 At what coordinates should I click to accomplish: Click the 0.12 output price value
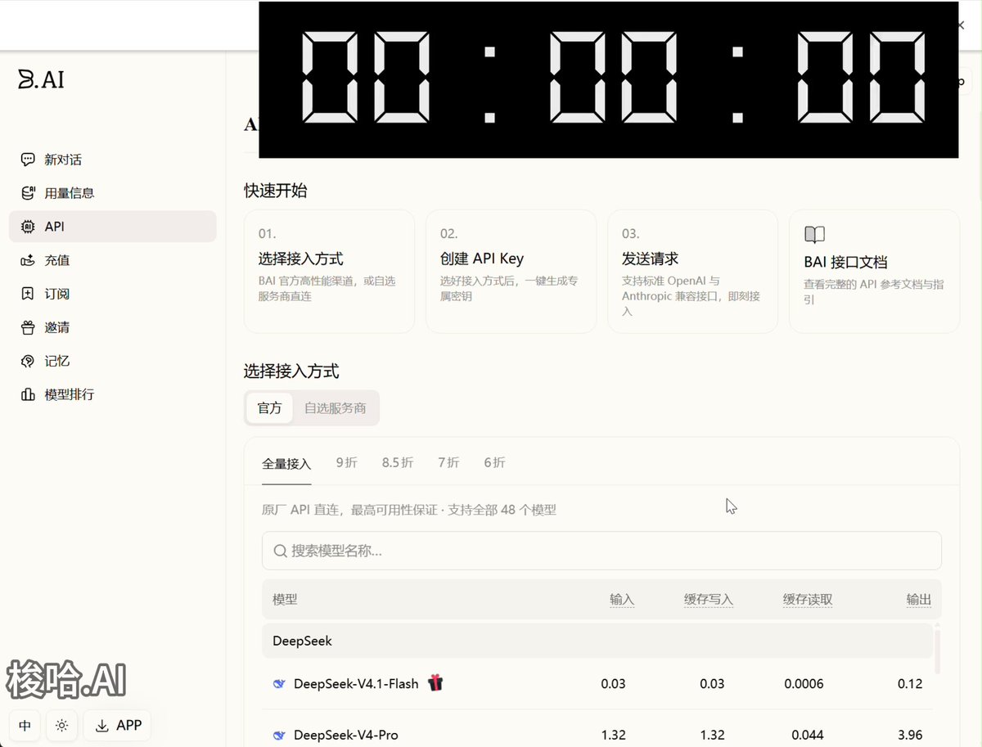pos(910,684)
